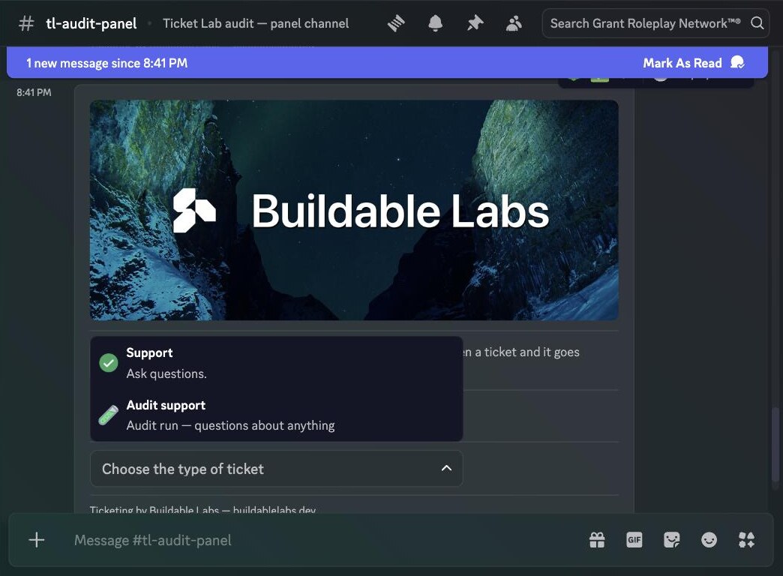This screenshot has width=783, height=576.
Task: Click the green checkmark Support icon
Action: [x=108, y=363]
